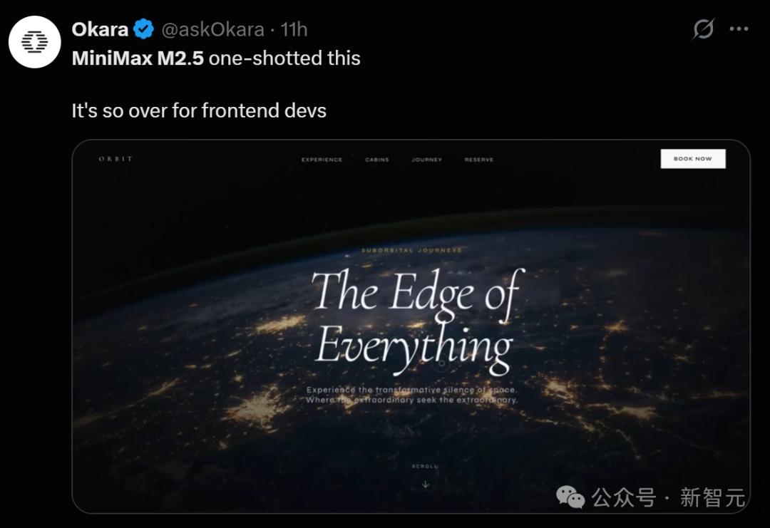This screenshot has height=528, width=770.
Task: Click "The Edge of Everything" headline
Action: click(416, 321)
